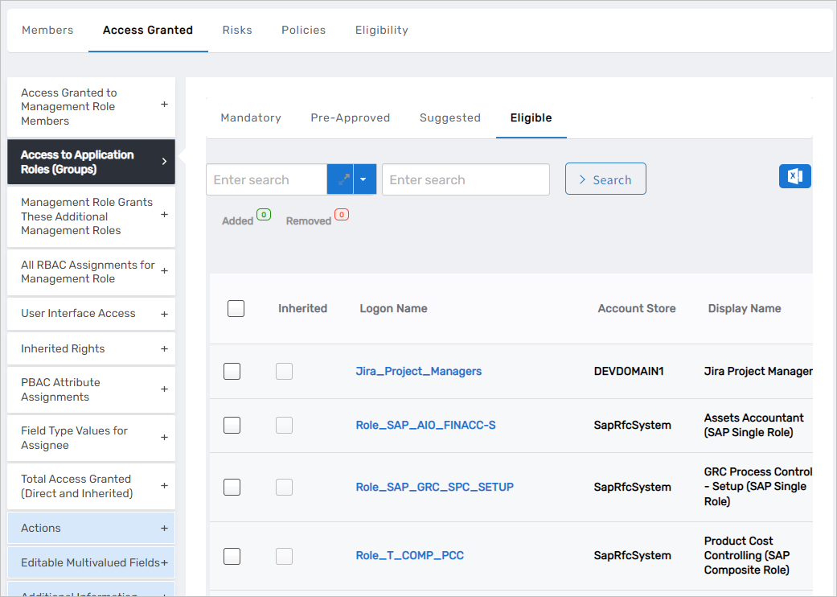Tick the select-all checkbox in the table header

pos(236,308)
